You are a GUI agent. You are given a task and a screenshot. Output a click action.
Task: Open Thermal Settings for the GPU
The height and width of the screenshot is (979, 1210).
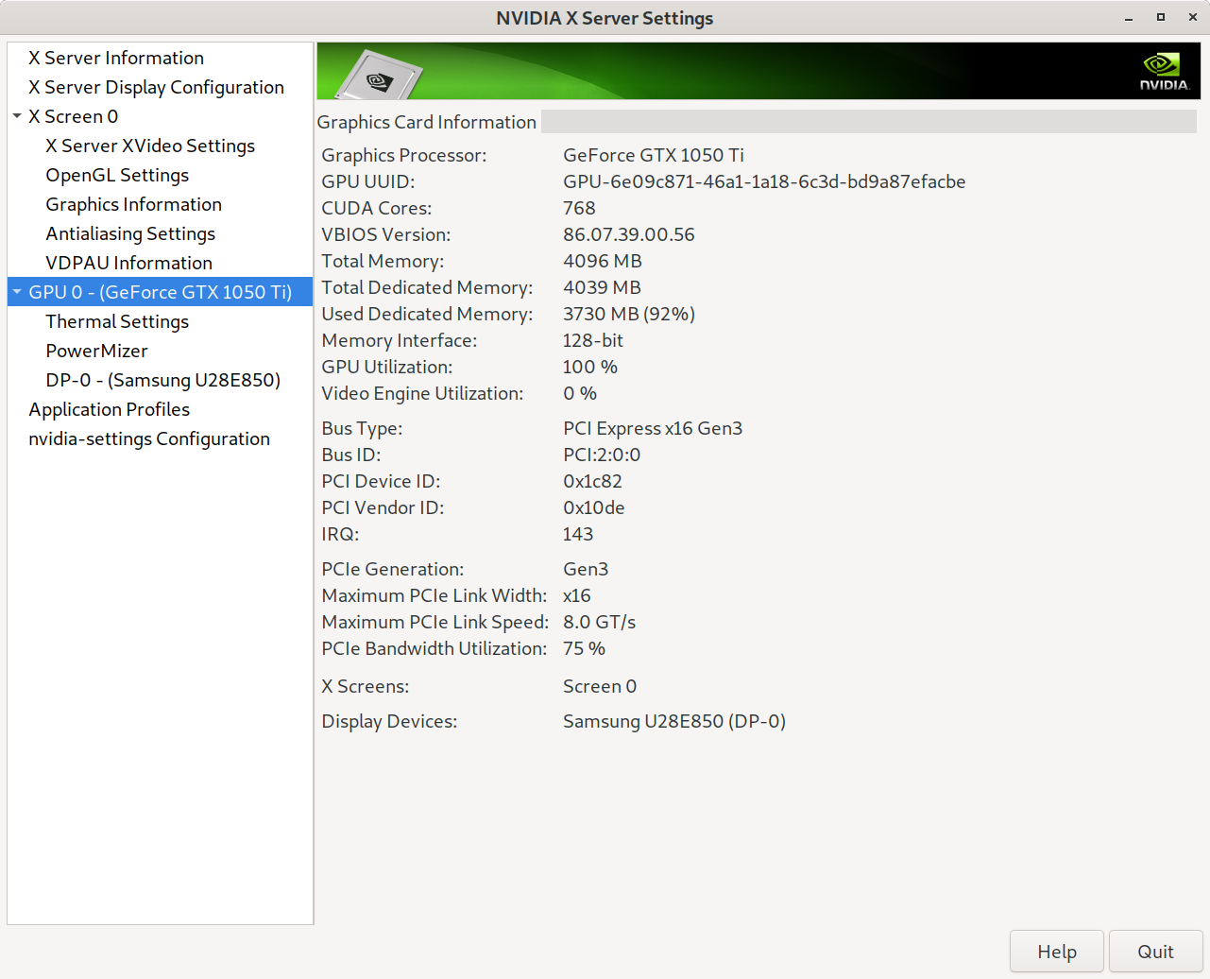(x=117, y=321)
